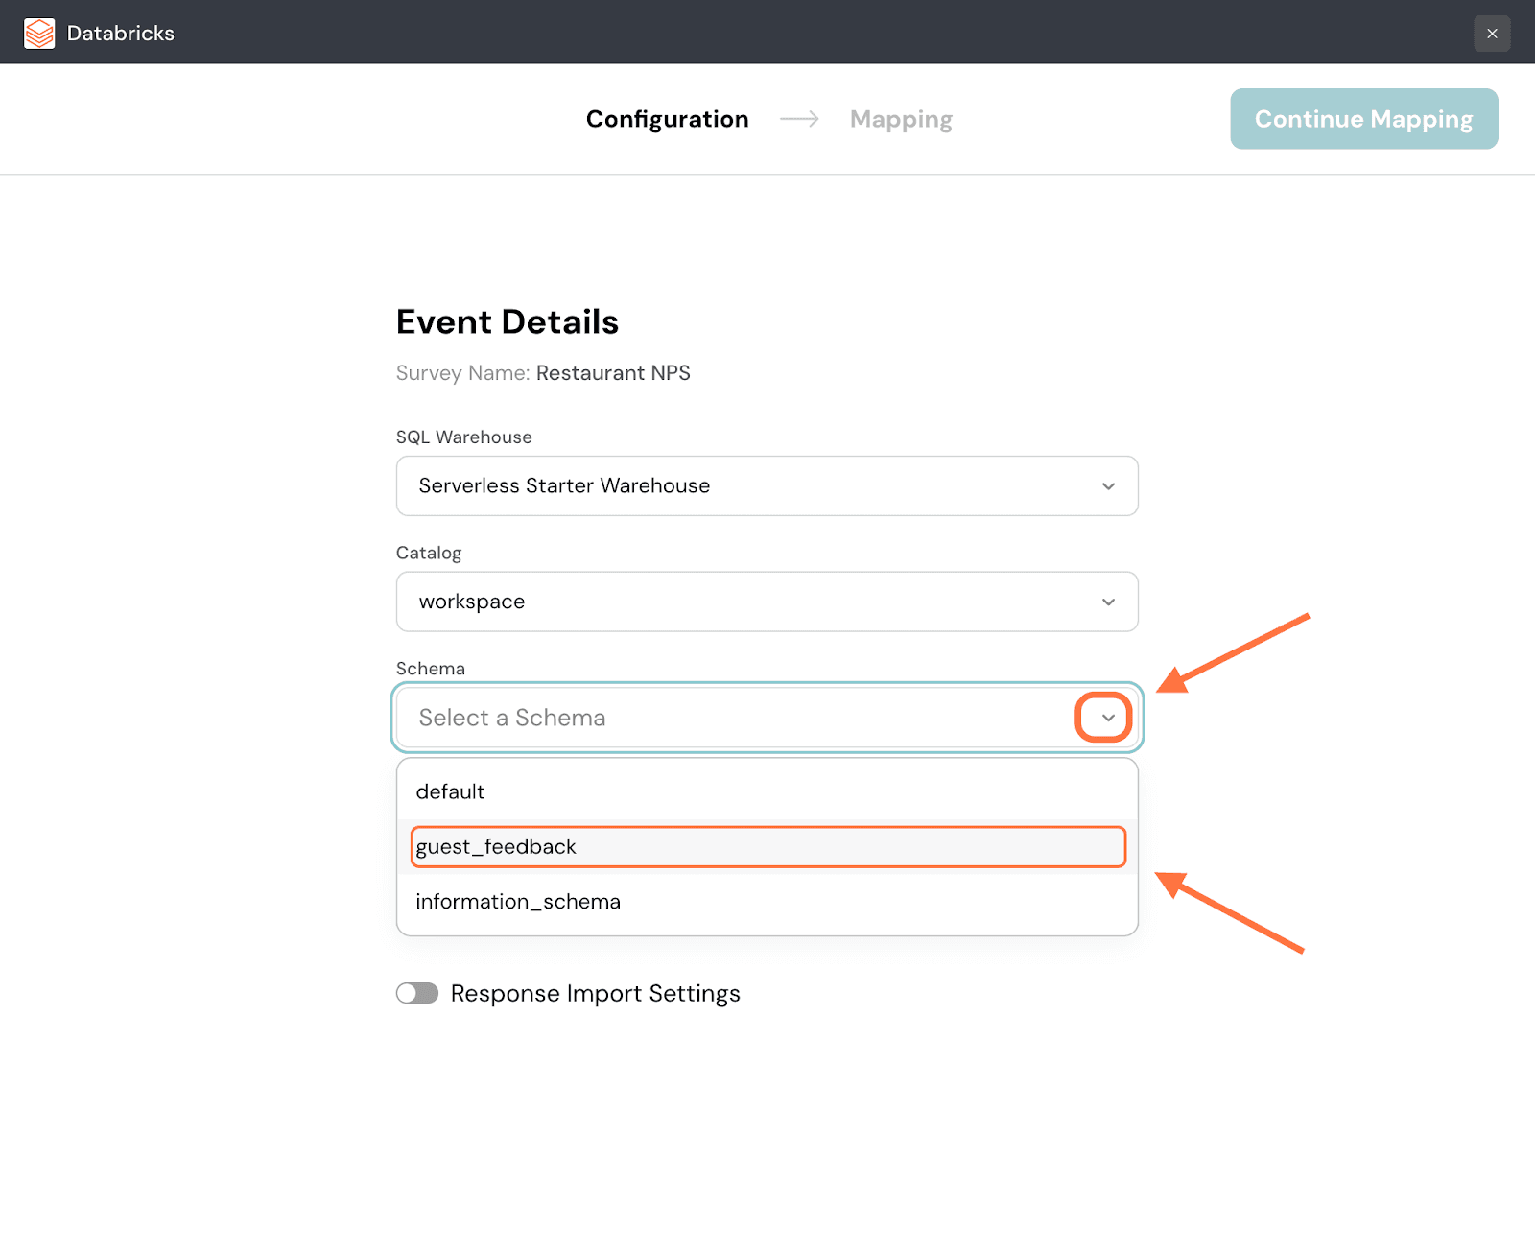Switch to the Configuration step
The image size is (1535, 1252).
[x=667, y=119]
